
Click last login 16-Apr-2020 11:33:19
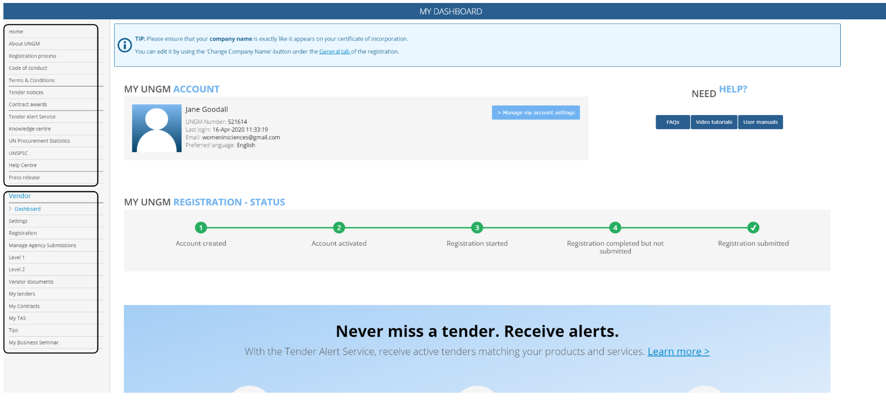click(x=240, y=130)
